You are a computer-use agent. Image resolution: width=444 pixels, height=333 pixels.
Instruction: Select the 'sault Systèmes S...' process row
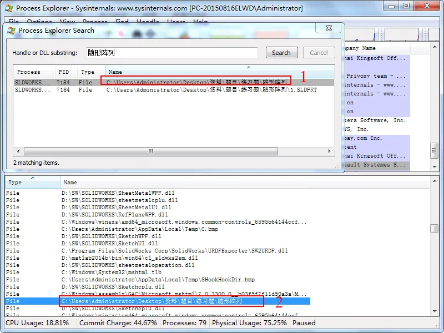[x=377, y=164]
